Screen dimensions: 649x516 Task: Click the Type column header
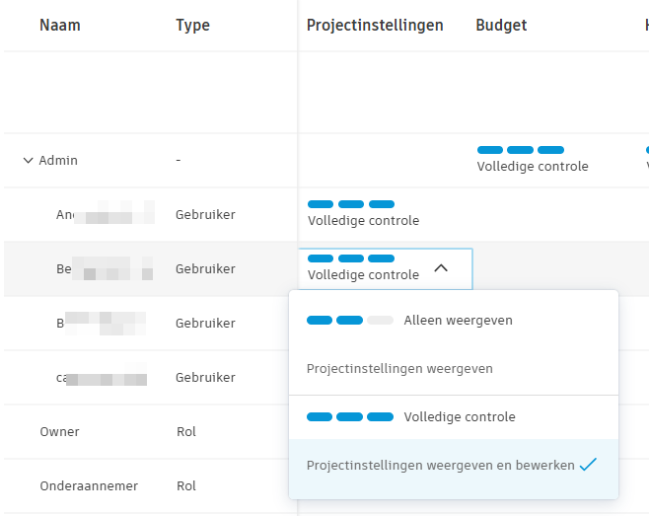192,26
